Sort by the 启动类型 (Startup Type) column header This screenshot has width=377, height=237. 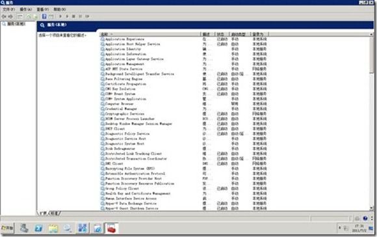239,35
